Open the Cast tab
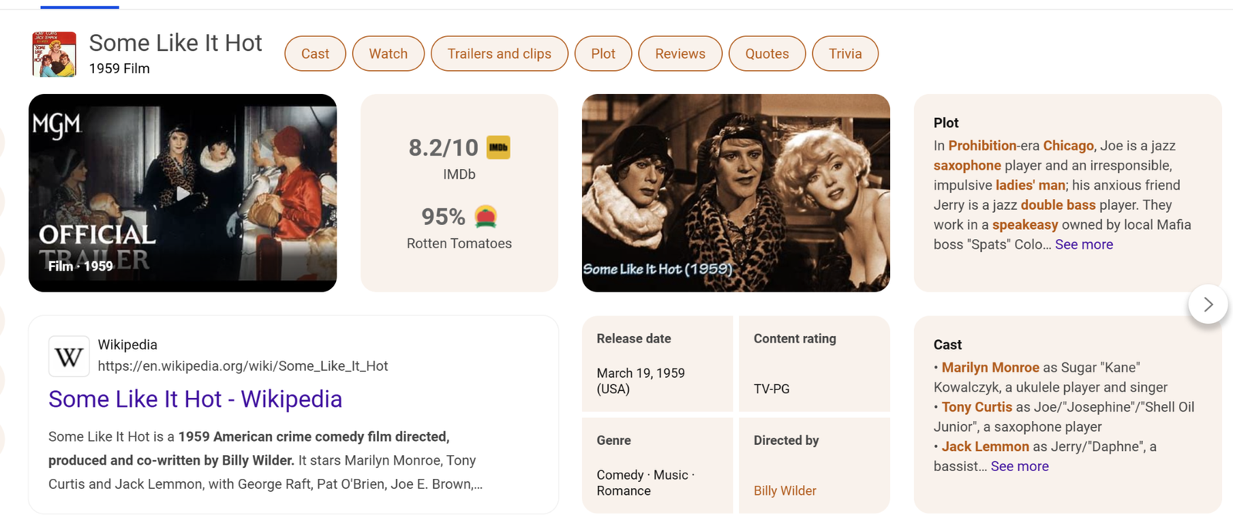This screenshot has height=522, width=1233. [314, 54]
